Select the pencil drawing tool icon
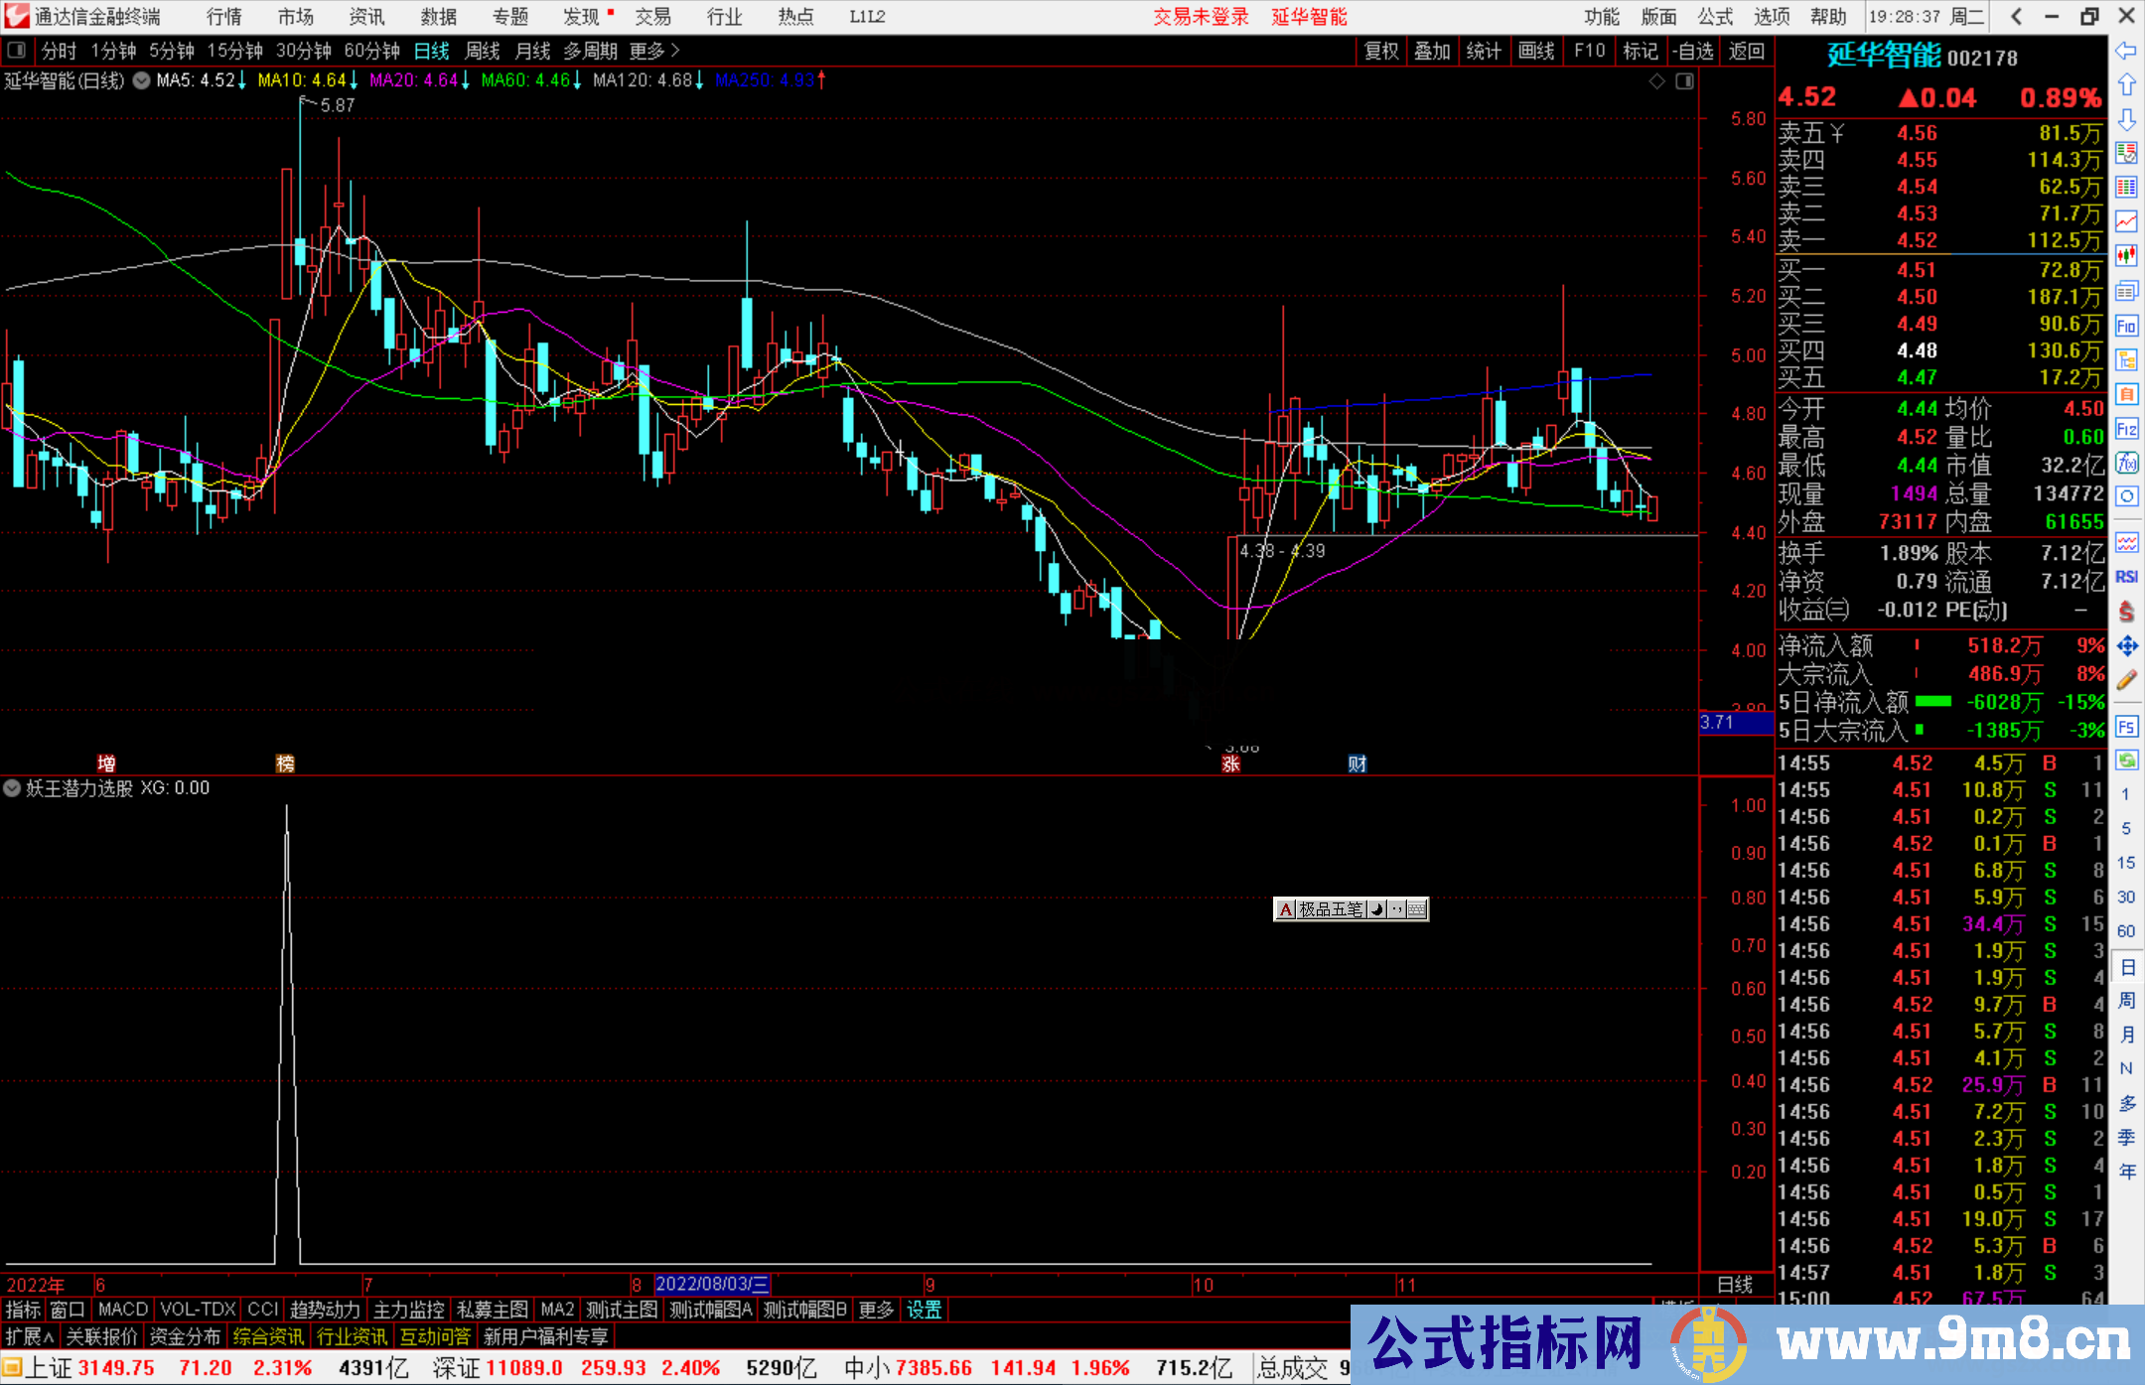 point(2126,680)
